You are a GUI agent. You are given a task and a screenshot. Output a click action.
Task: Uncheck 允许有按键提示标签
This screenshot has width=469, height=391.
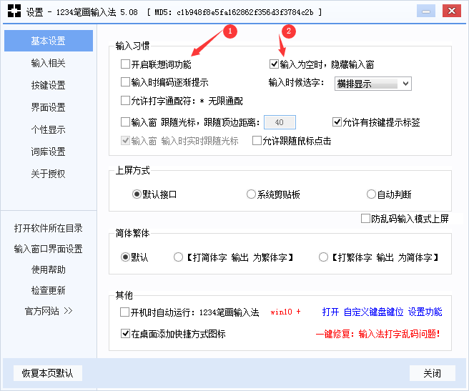[337, 122]
